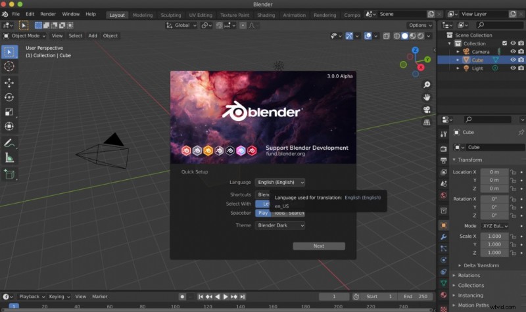Image resolution: width=526 pixels, height=312 pixels.
Task: Hide the Cube in outliner
Action: pyautogui.click(x=513, y=60)
